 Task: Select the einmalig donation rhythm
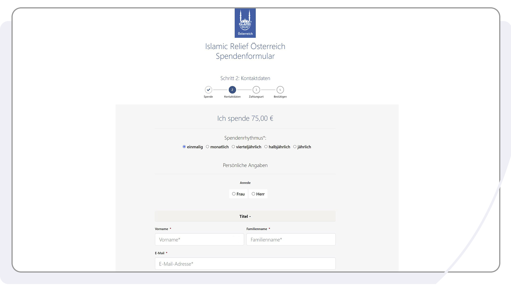[x=184, y=147]
